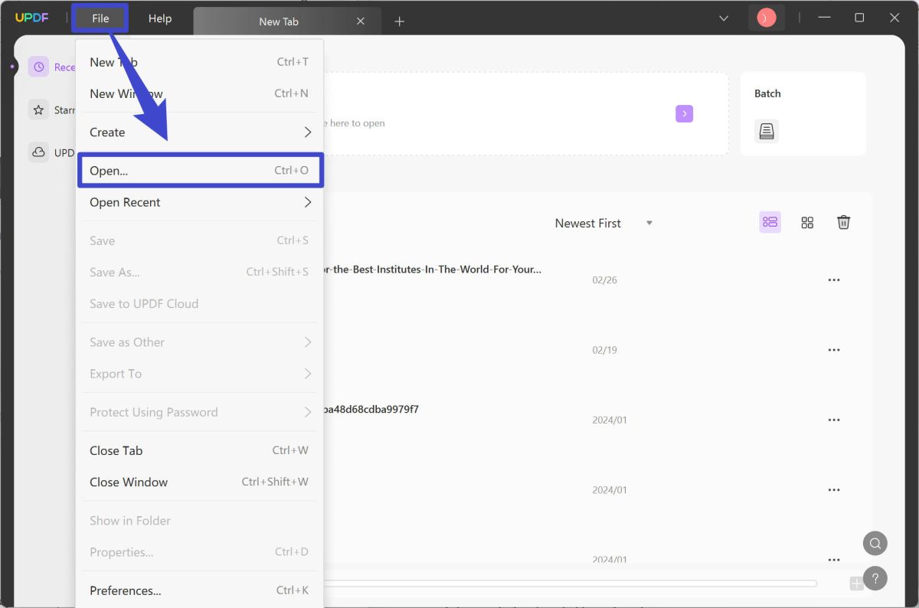Select the Starred files star icon
The height and width of the screenshot is (608, 919).
38,110
